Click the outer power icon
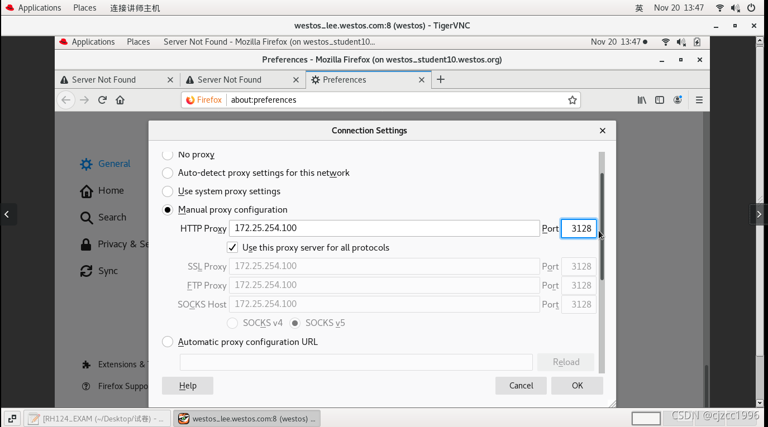This screenshot has width=768, height=427. (751, 8)
